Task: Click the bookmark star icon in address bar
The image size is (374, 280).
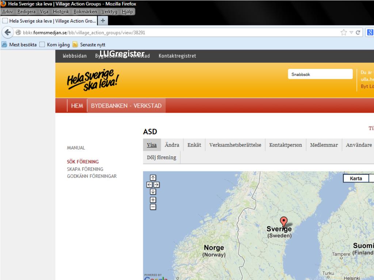Action: (x=343, y=32)
